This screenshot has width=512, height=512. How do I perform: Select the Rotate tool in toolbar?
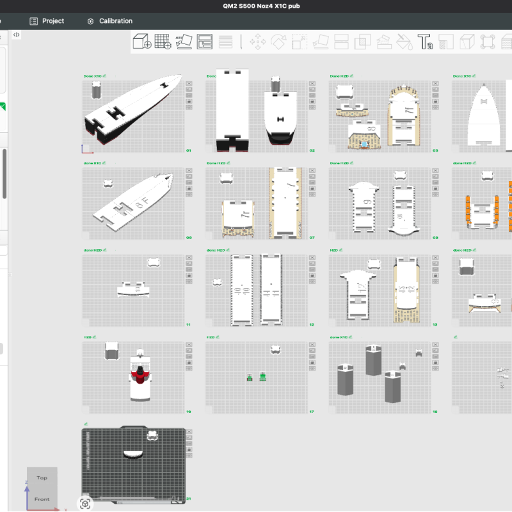[278, 42]
